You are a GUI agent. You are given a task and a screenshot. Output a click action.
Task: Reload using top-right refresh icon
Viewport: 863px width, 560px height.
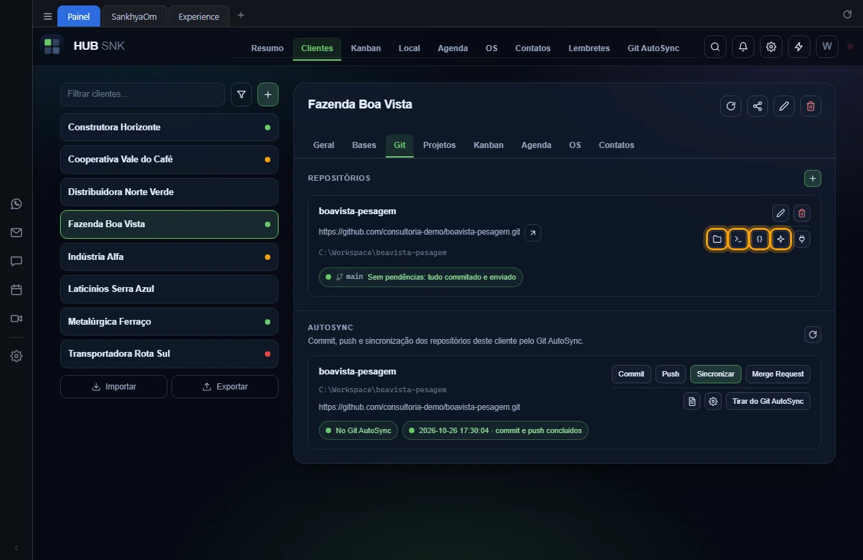[x=847, y=14]
